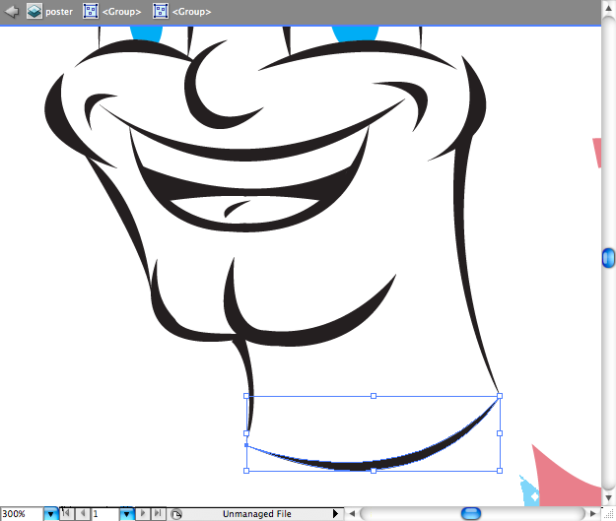Image resolution: width=616 pixels, height=521 pixels.
Task: Click the top-right bounding box handle
Action: (x=500, y=396)
